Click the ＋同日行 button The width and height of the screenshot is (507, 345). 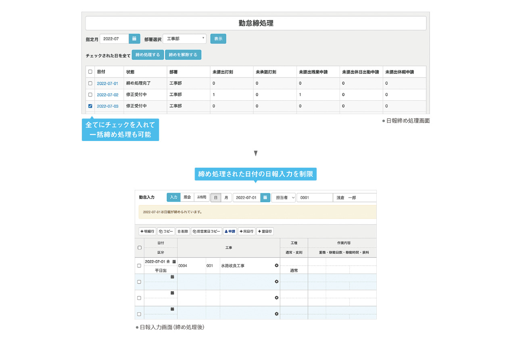click(246, 231)
